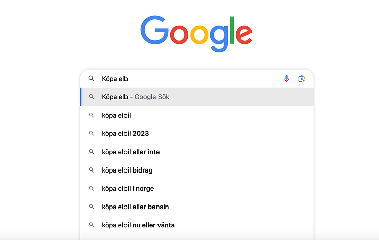Select 'köpa elbil eller bensin' suggestion
Image resolution: width=379 pixels, height=240 pixels.
[197, 207]
